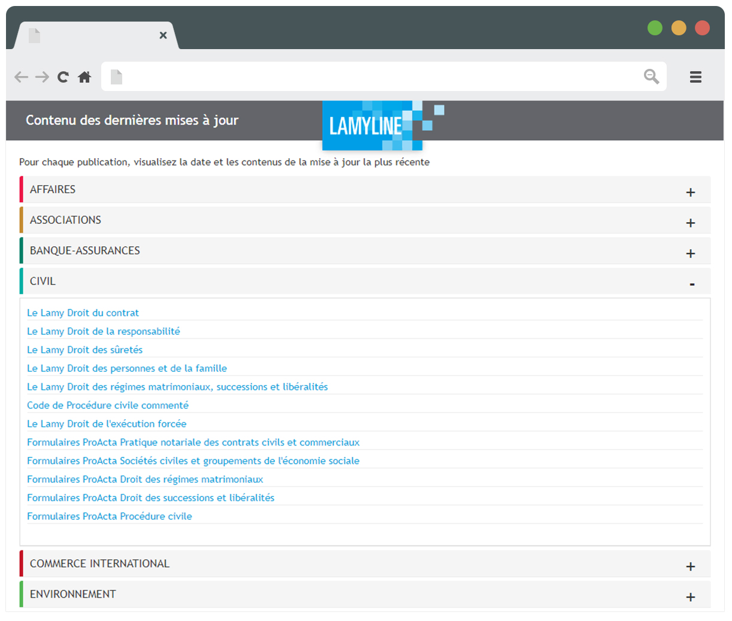
Task: Click the browser back arrow
Action: [22, 77]
